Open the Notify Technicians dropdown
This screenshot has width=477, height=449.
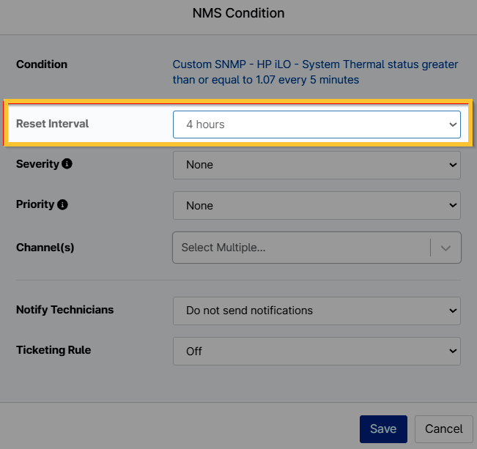[x=317, y=311]
